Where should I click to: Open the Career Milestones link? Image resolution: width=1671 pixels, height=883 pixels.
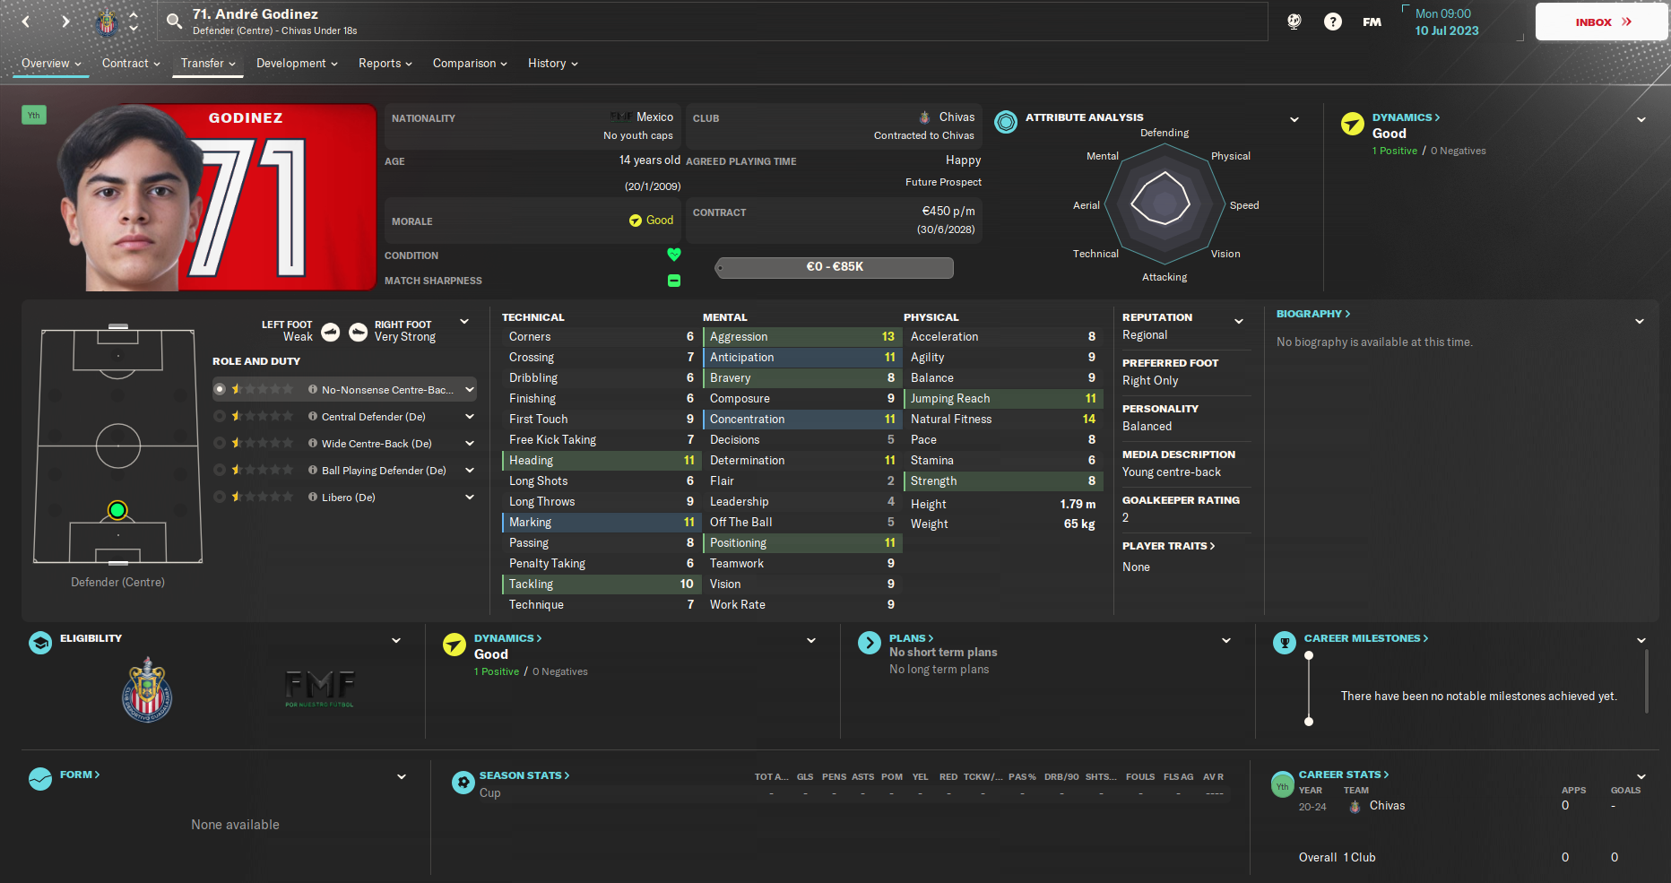[1366, 638]
